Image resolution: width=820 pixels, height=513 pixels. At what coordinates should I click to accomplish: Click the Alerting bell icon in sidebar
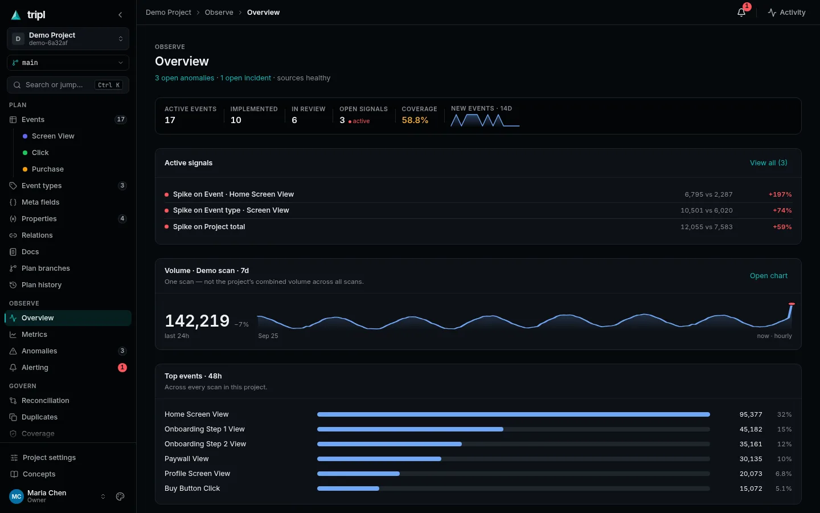click(x=13, y=368)
